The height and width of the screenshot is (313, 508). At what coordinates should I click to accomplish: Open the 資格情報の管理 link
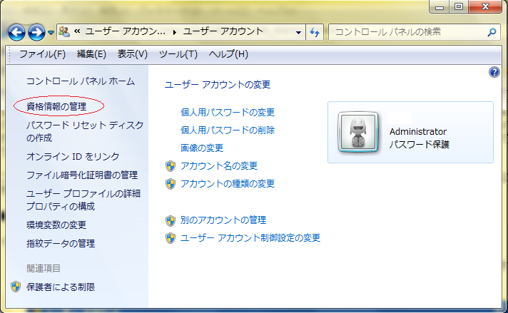coord(56,106)
